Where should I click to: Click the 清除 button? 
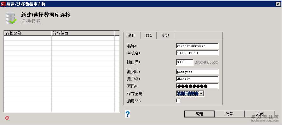[229, 114]
